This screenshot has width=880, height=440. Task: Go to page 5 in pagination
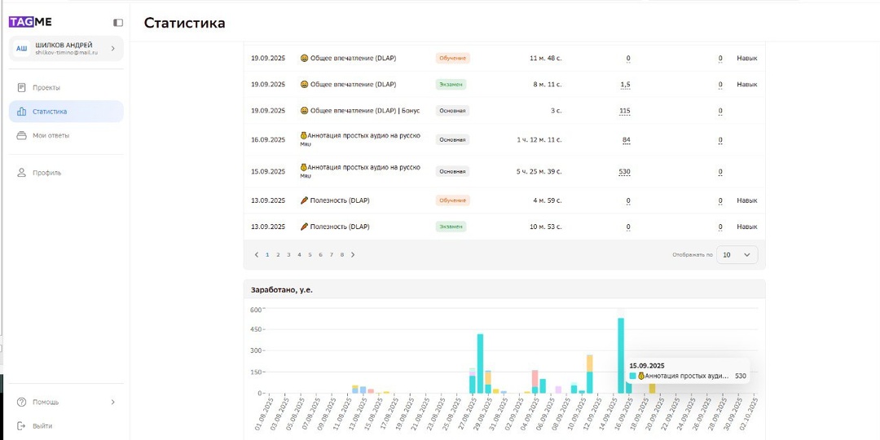[x=310, y=255]
